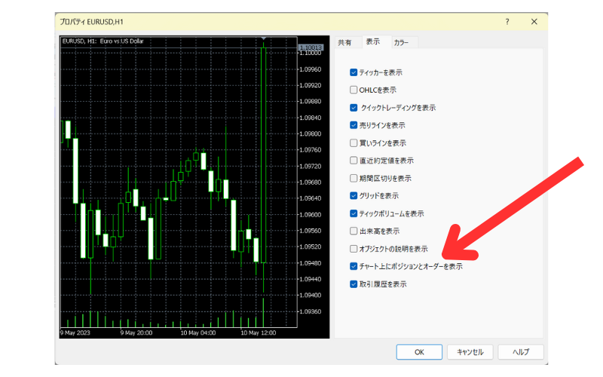
Task: Enable 買いラインを表示 checkbox
Action: (x=354, y=143)
